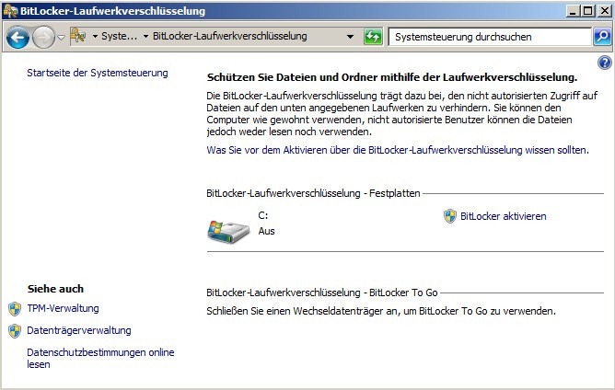This screenshot has width=615, height=390.
Task: Select the C: drive icon
Action: [x=227, y=226]
